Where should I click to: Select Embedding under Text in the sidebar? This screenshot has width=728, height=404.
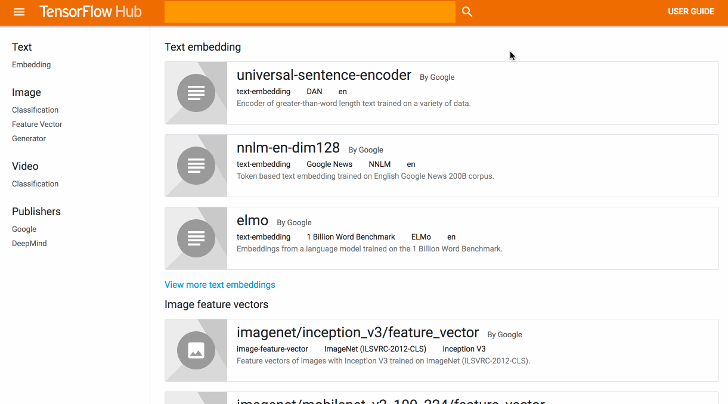(32, 64)
